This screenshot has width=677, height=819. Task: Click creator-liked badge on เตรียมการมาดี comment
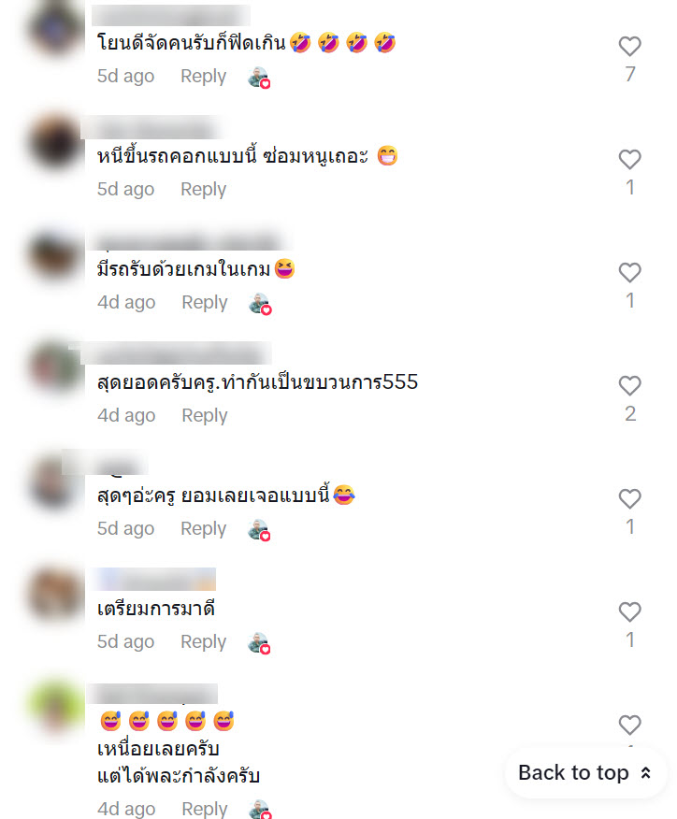click(x=259, y=643)
